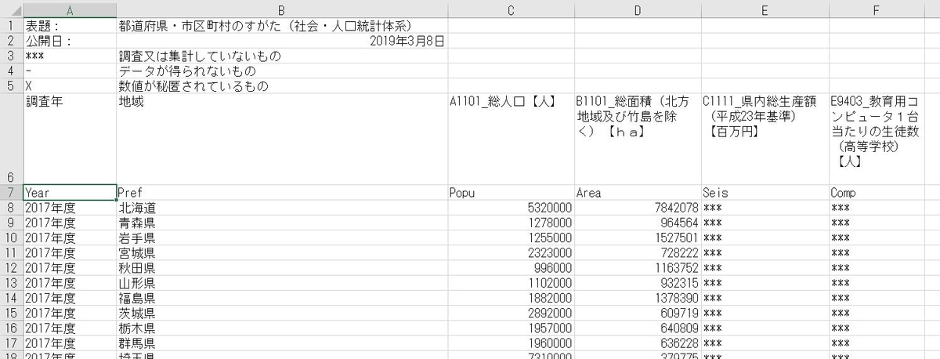The height and width of the screenshot is (359, 940).
Task: Select column D header
Action: point(638,10)
